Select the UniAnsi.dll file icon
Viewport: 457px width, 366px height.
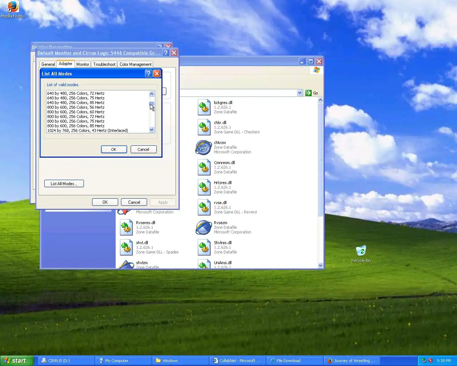pyautogui.click(x=204, y=264)
